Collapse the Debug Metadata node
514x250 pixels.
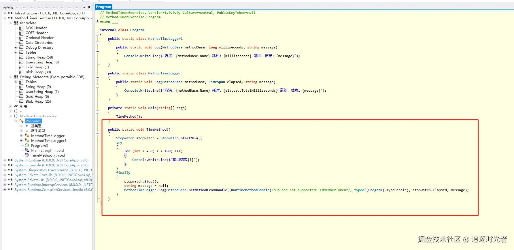coord(10,77)
